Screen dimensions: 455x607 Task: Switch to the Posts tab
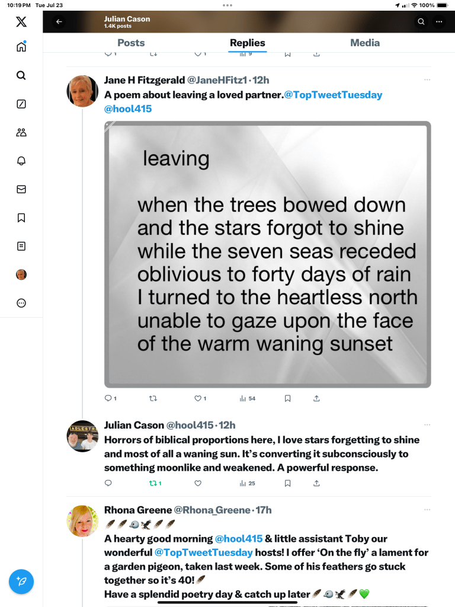pyautogui.click(x=131, y=43)
